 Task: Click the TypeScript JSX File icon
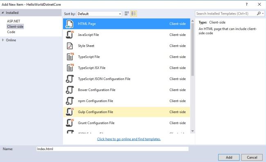70,68
